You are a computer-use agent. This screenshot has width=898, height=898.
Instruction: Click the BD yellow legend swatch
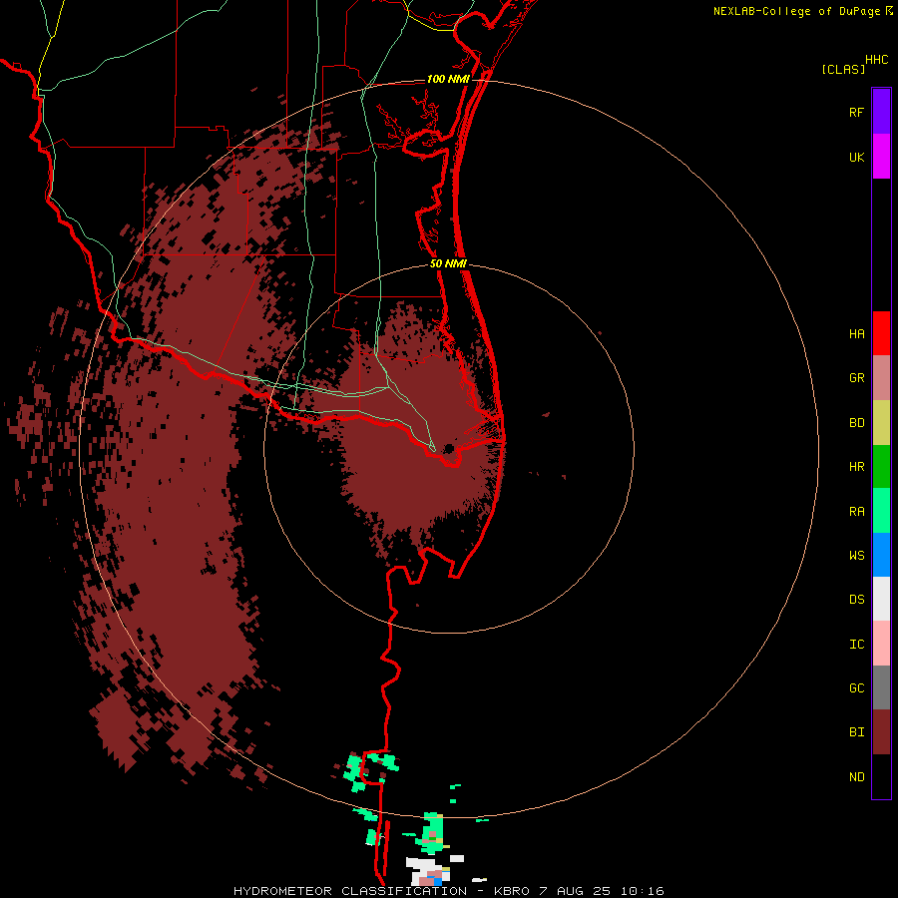click(881, 423)
